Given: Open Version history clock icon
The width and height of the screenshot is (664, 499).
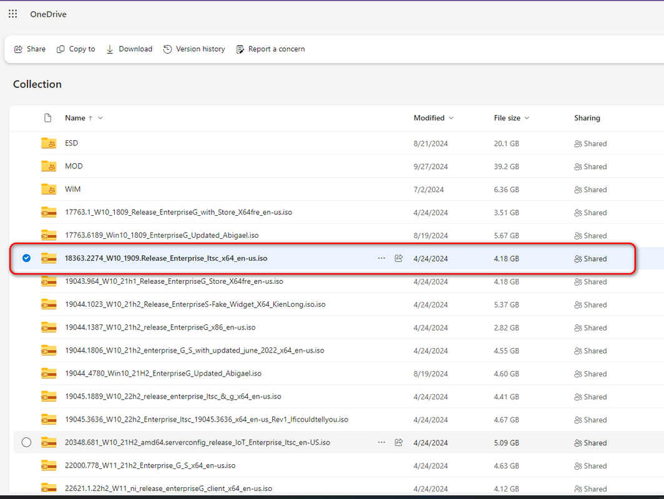Looking at the screenshot, I should point(168,49).
